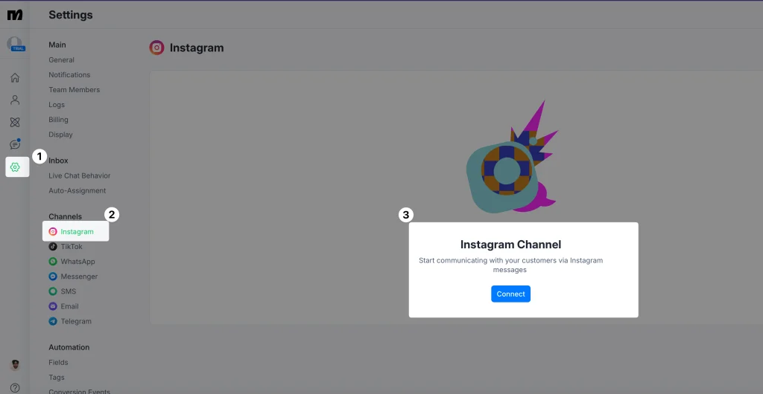The width and height of the screenshot is (763, 394).
Task: Click the Settings page title
Action: tap(71, 15)
